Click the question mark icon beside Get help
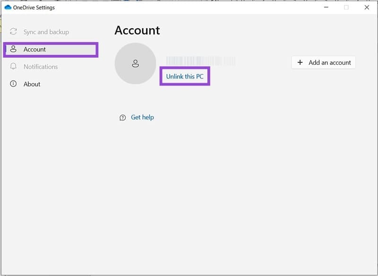Screen dimensions: 378x276 123,118
